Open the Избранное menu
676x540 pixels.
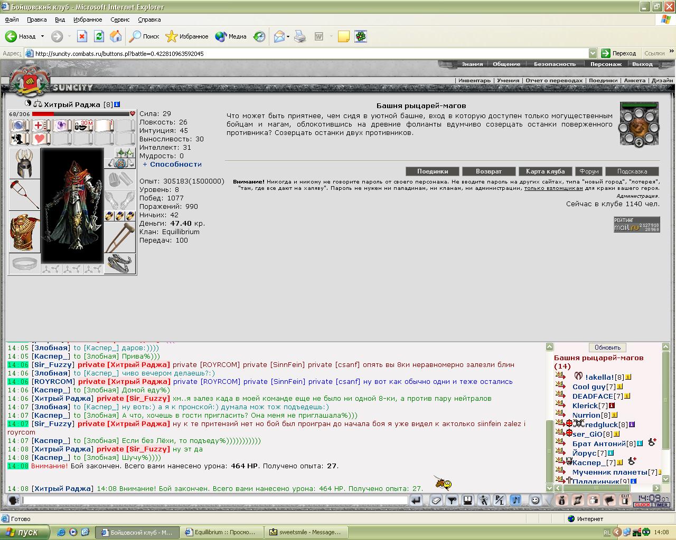point(88,20)
